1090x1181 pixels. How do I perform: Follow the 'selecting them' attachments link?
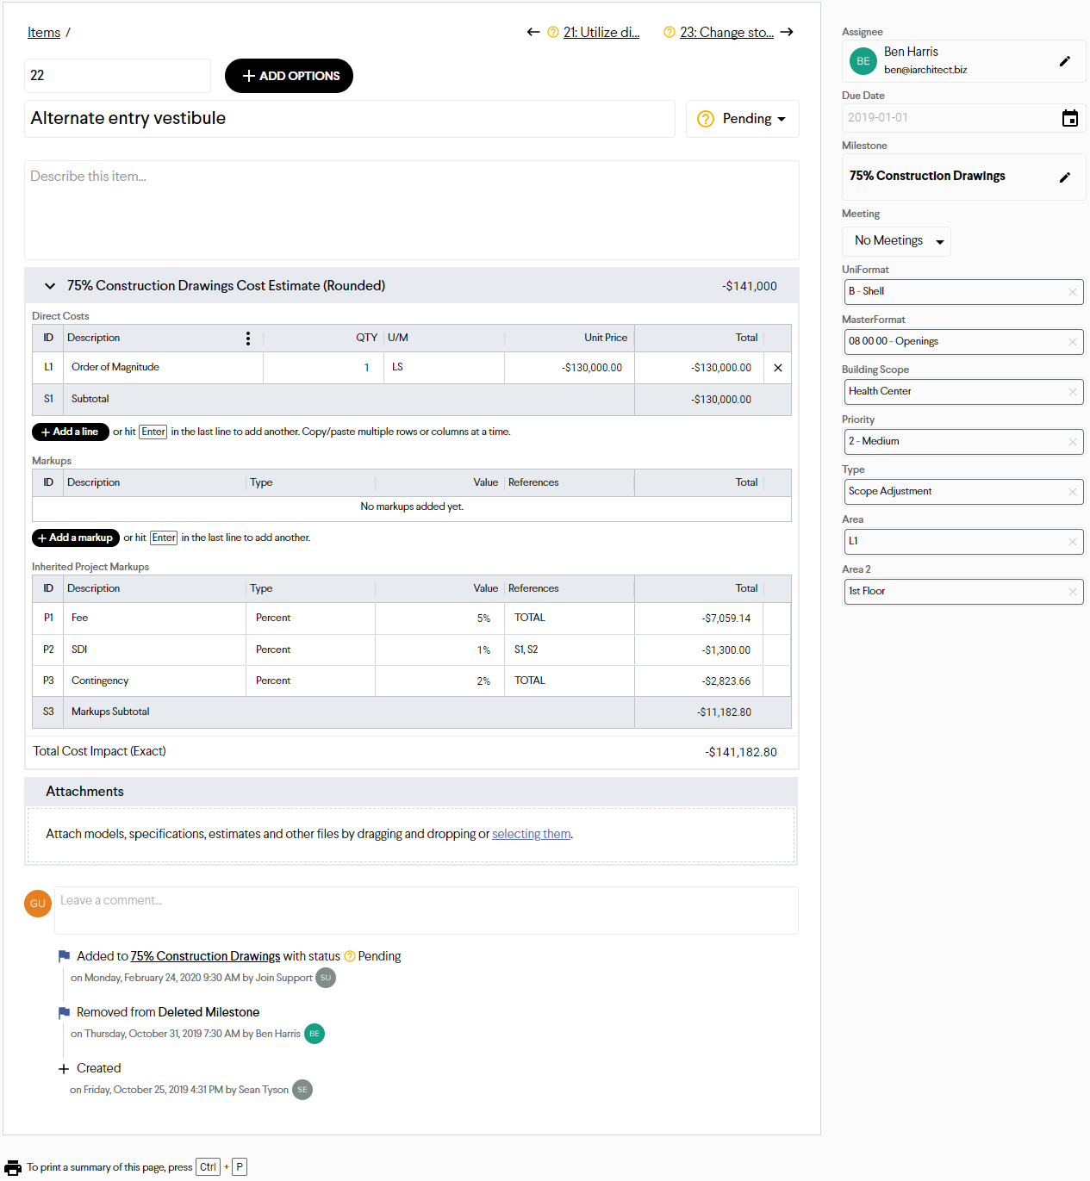point(531,834)
